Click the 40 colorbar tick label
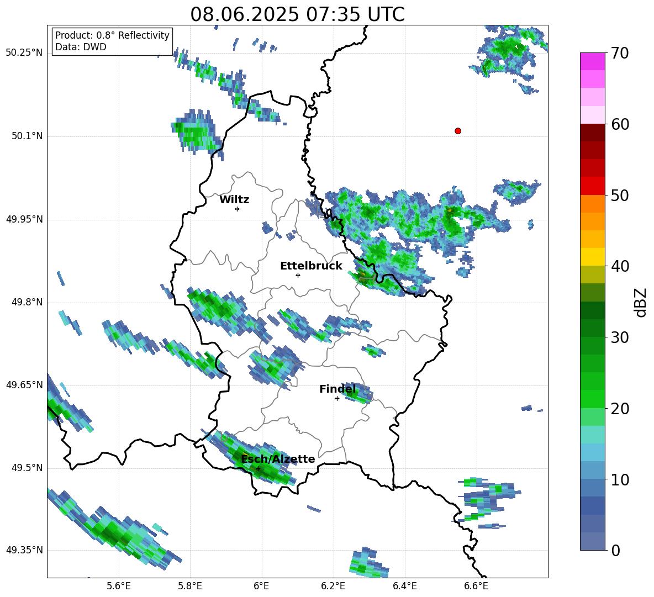This screenshot has width=654, height=597. (x=620, y=266)
